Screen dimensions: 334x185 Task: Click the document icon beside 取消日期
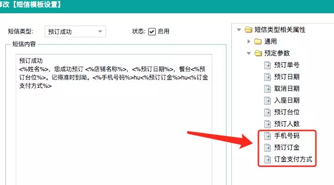tap(267, 88)
